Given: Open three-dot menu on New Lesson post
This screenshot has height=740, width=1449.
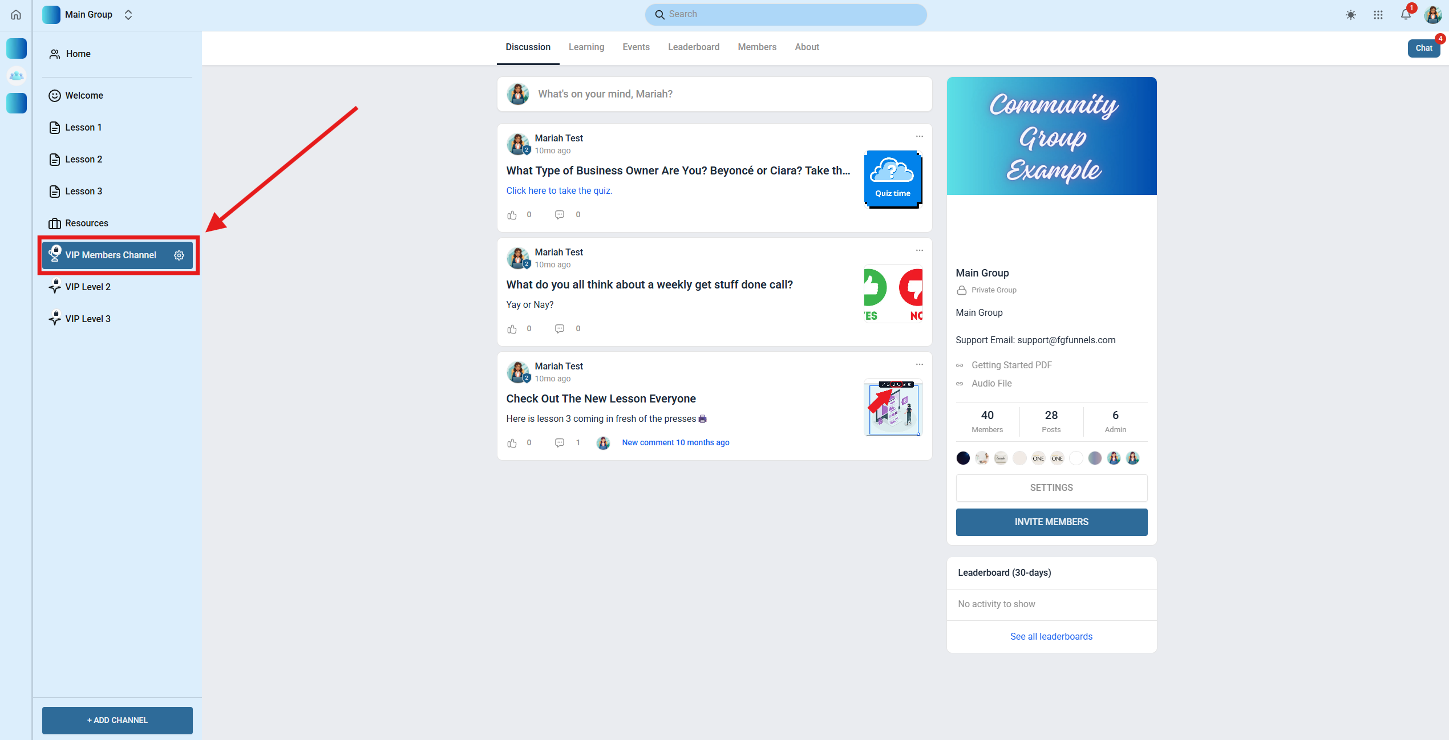Looking at the screenshot, I should pos(919,364).
